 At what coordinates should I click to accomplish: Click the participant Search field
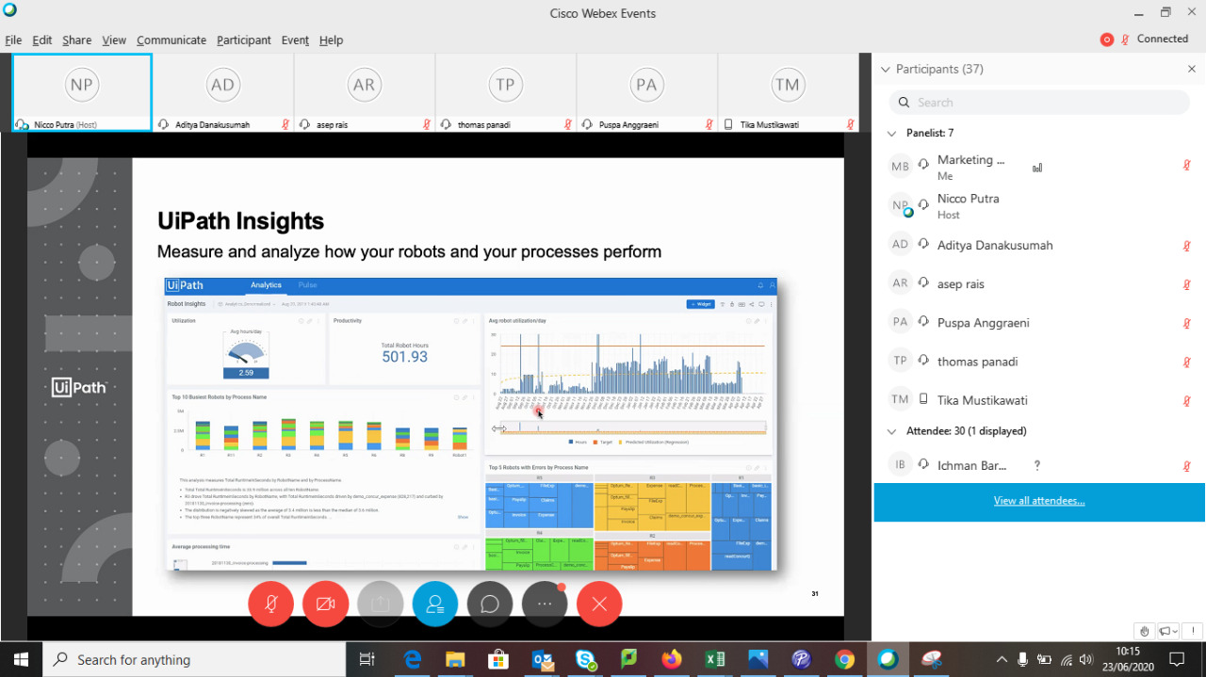pyautogui.click(x=1039, y=103)
